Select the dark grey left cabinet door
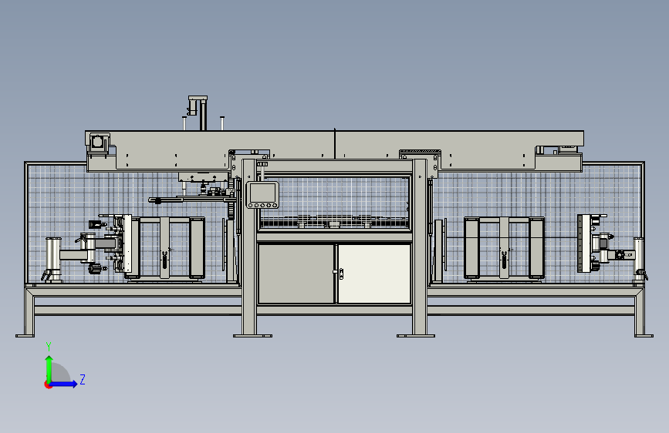Viewport: 669px width, 433px height. [x=296, y=274]
